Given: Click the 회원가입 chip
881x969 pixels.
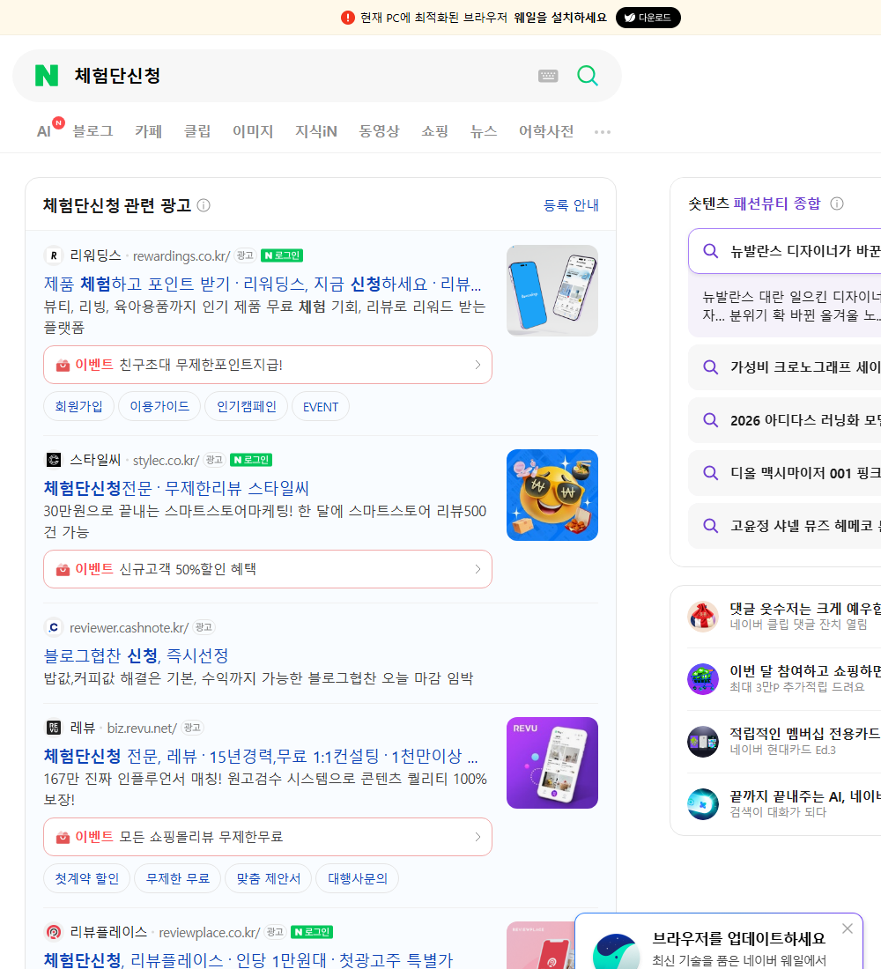Looking at the screenshot, I should 78,406.
